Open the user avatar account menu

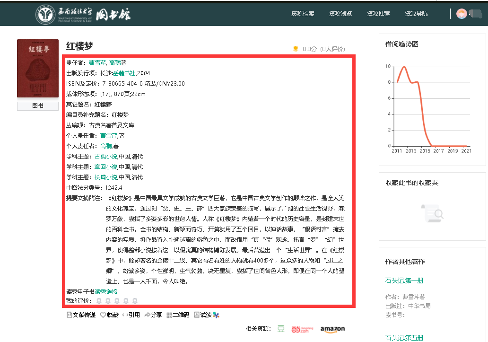pyautogui.click(x=461, y=14)
